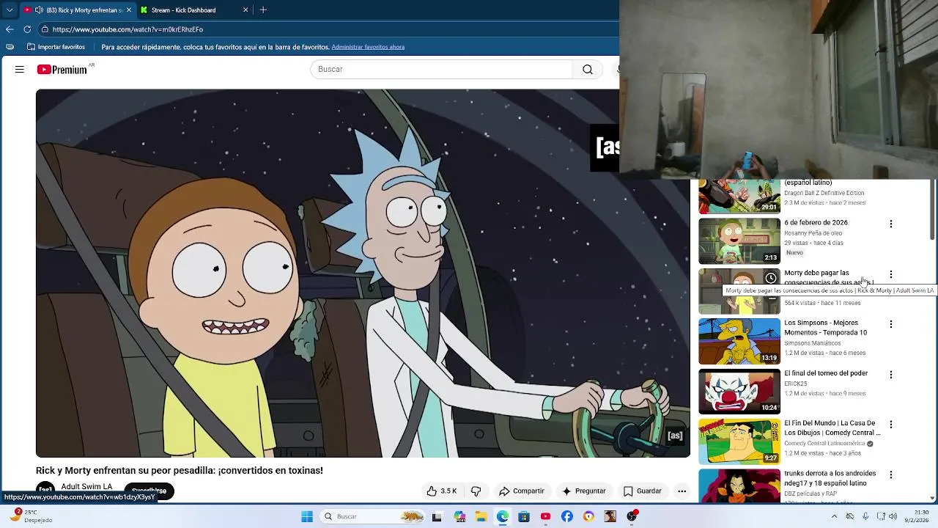Open options menu for El final del torneo
Image resolution: width=938 pixels, height=528 pixels.
click(891, 375)
